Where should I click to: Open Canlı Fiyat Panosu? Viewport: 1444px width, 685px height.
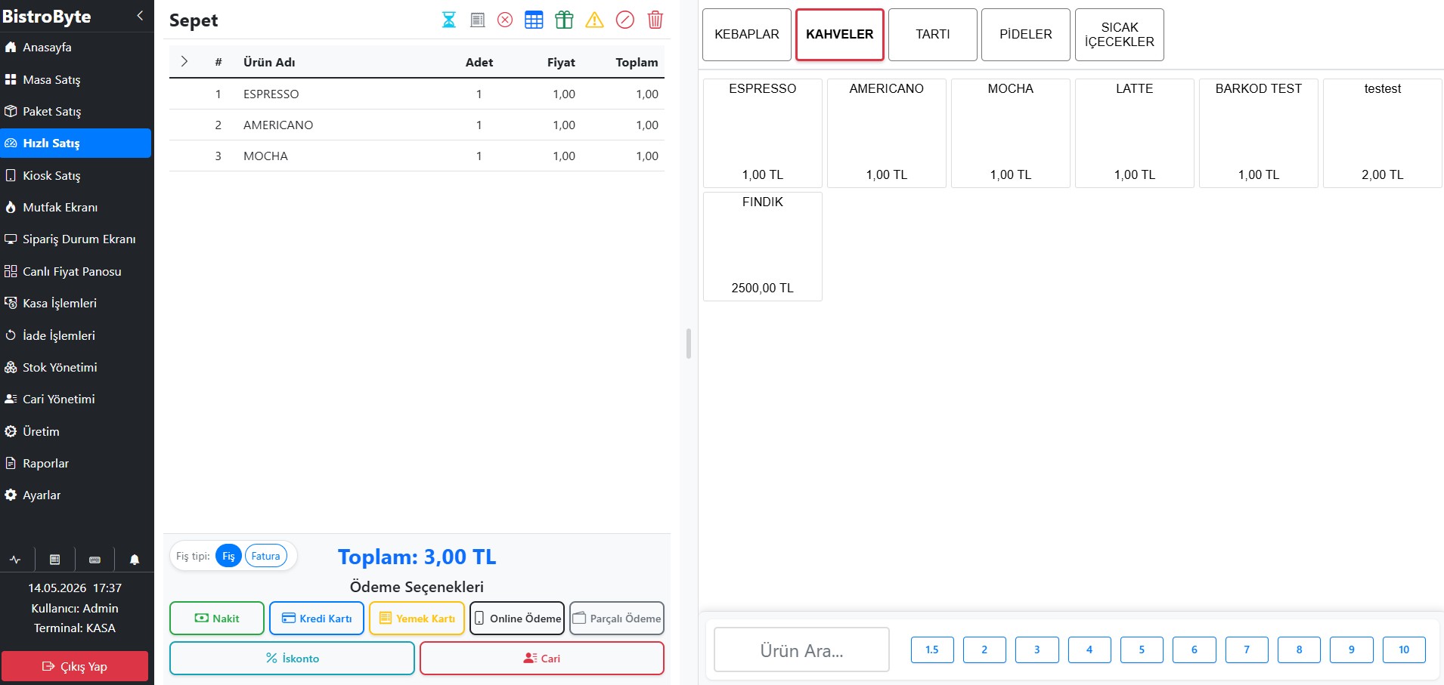(x=76, y=271)
